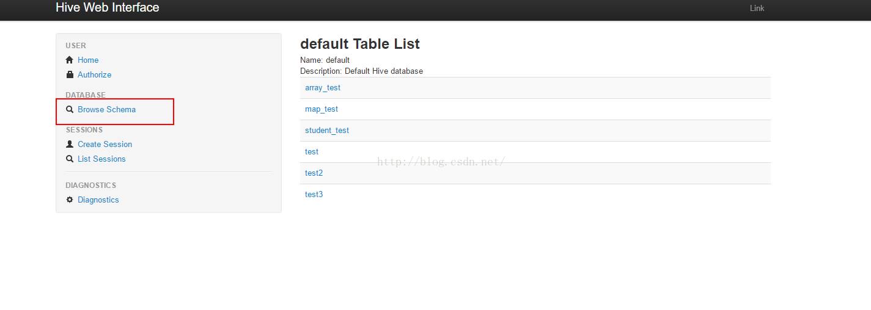Open the test2 table

point(314,173)
